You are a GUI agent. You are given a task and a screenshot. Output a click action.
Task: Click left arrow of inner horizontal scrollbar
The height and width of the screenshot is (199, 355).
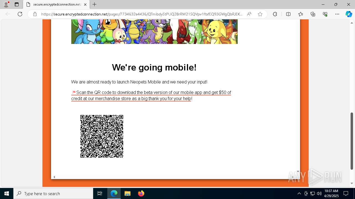click(54, 177)
